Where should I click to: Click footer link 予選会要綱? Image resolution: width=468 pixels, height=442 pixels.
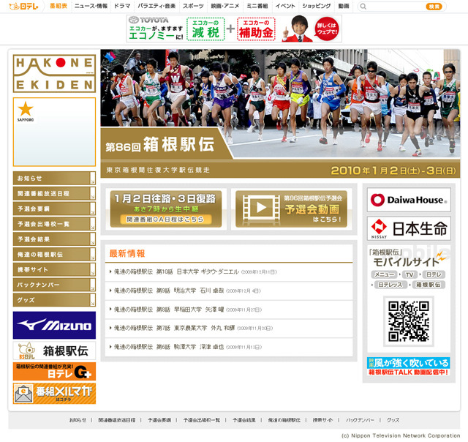159,420
